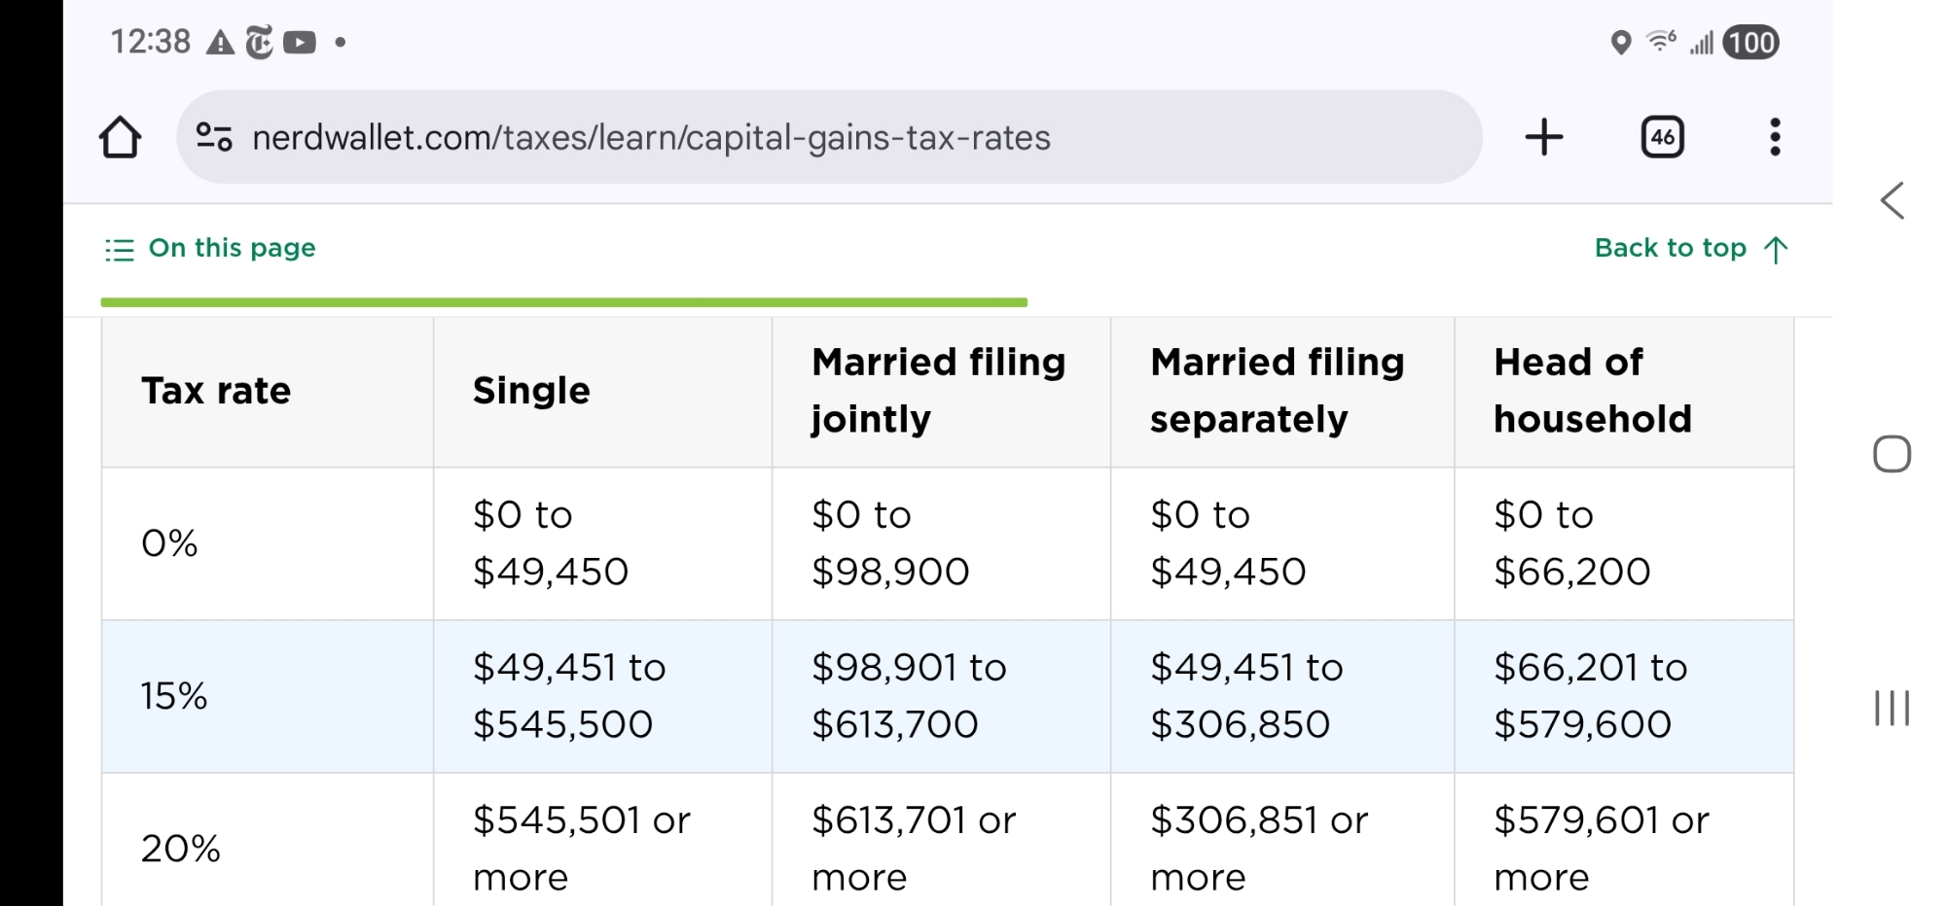1946x906 pixels.
Task: Open the three-dot browser menu
Action: pyautogui.click(x=1775, y=137)
